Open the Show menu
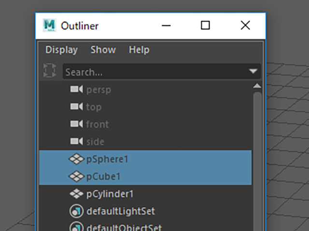The height and width of the screenshot is (231, 309). click(103, 50)
